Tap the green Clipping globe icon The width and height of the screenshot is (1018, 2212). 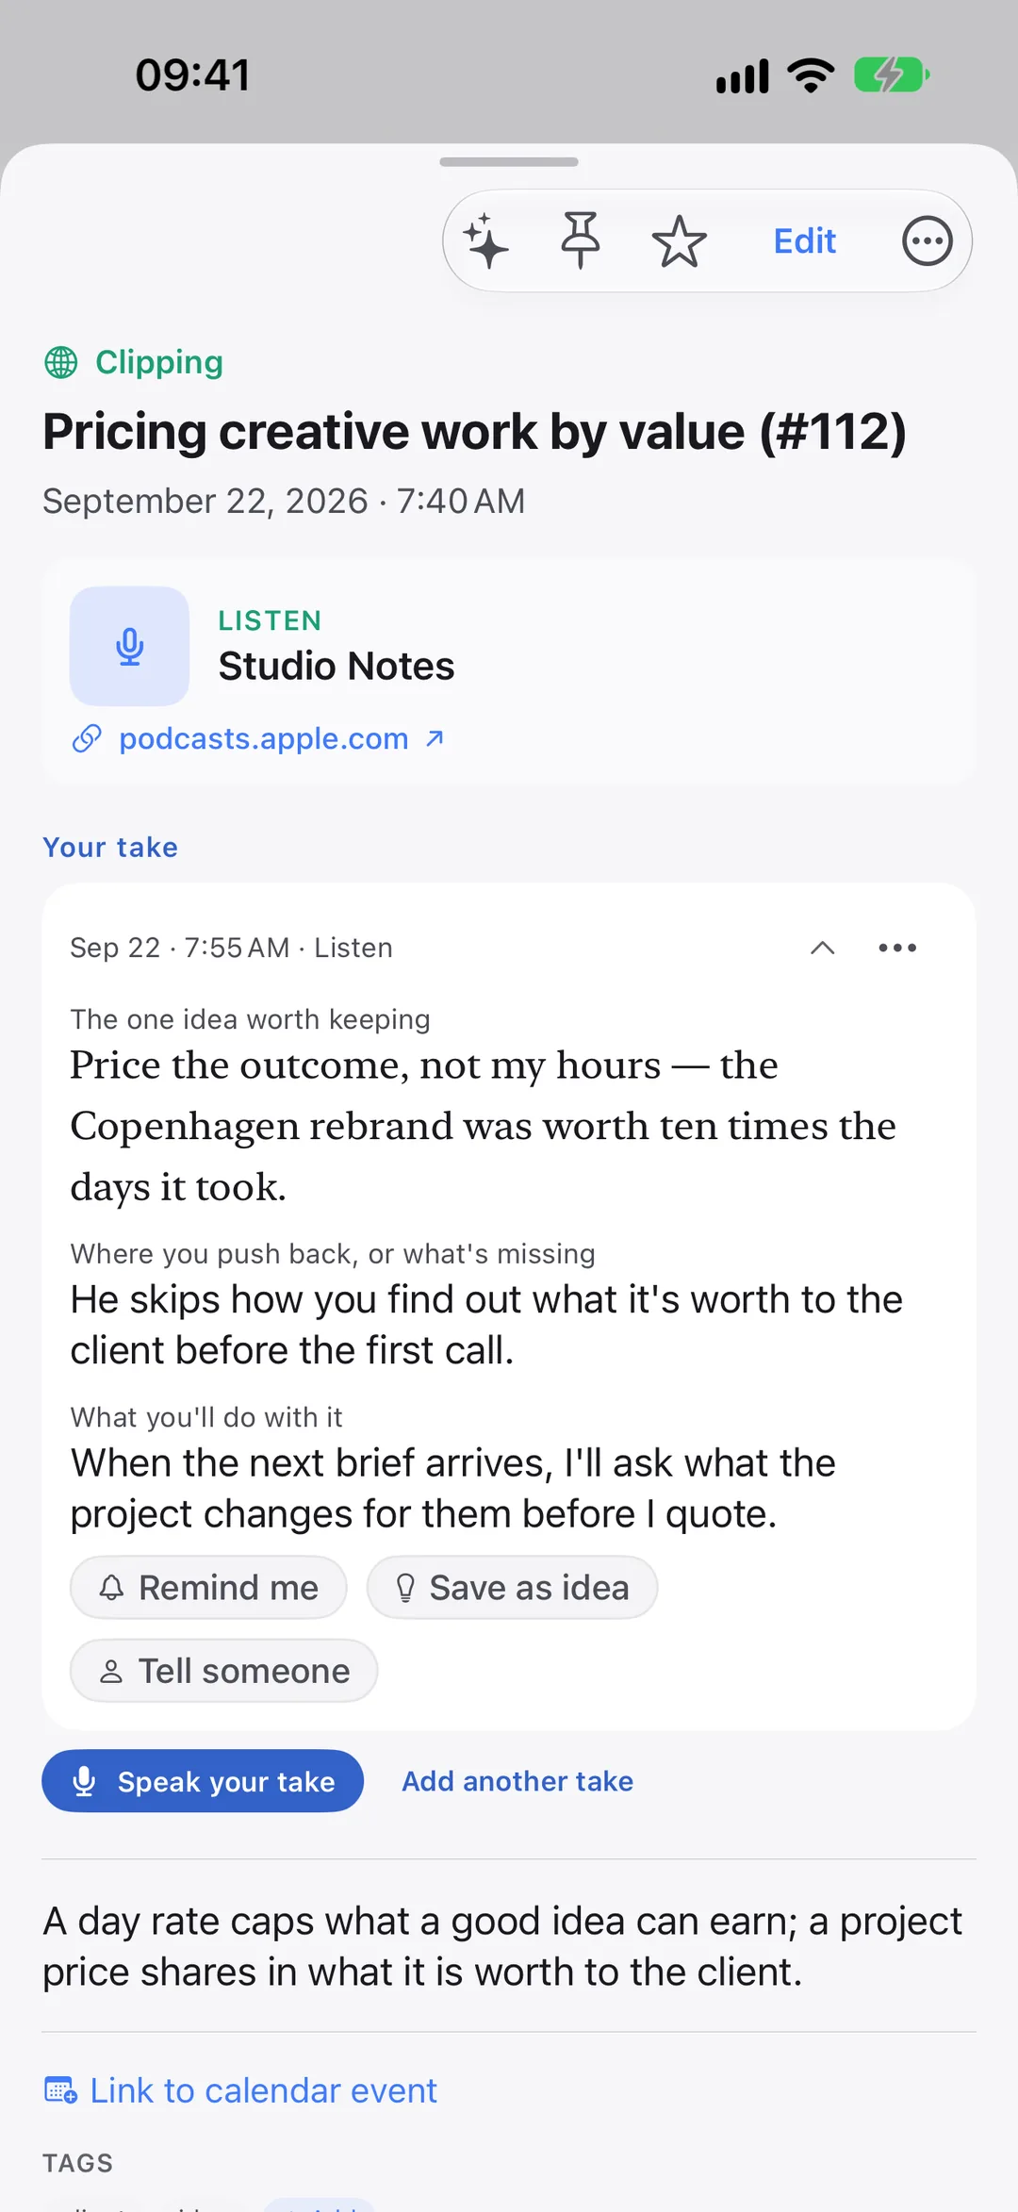61,362
